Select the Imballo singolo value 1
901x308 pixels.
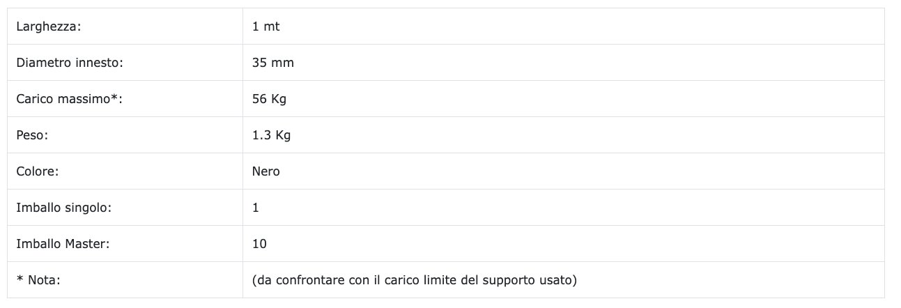coord(256,208)
